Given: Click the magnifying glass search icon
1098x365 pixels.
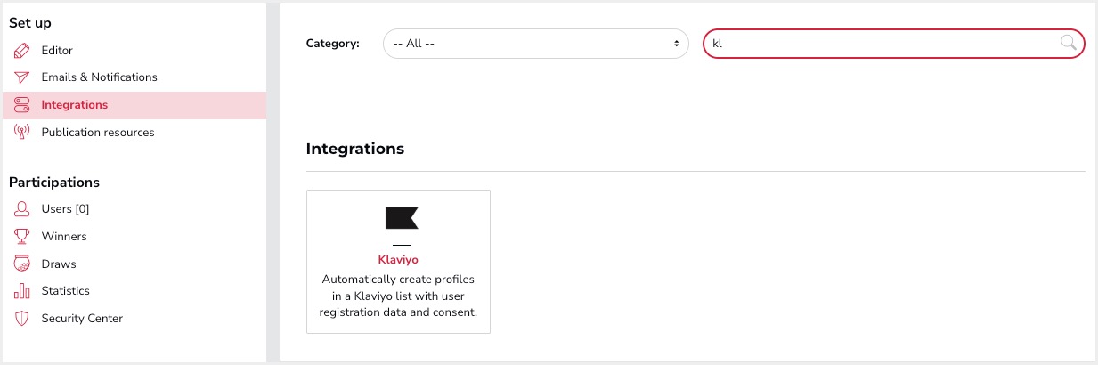Looking at the screenshot, I should point(1068,43).
